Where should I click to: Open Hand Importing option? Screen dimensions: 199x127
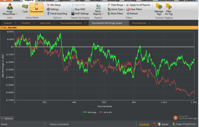point(57,14)
